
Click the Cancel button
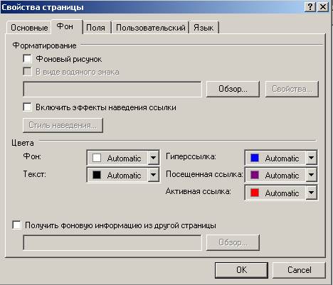[x=299, y=270]
